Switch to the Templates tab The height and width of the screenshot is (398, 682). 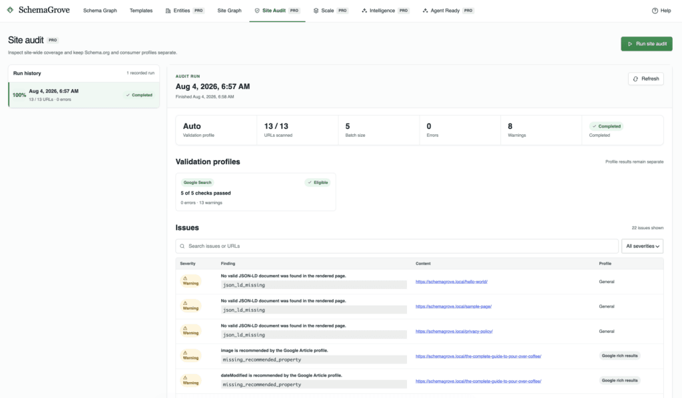coord(141,11)
